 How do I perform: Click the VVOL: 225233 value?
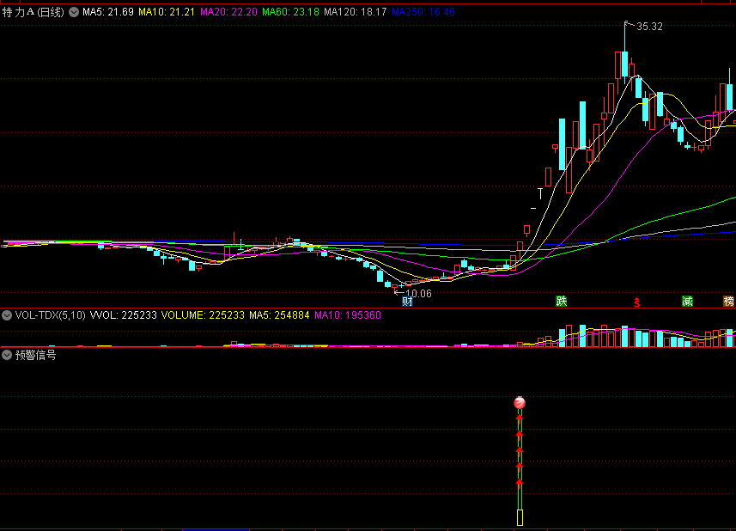pos(123,315)
